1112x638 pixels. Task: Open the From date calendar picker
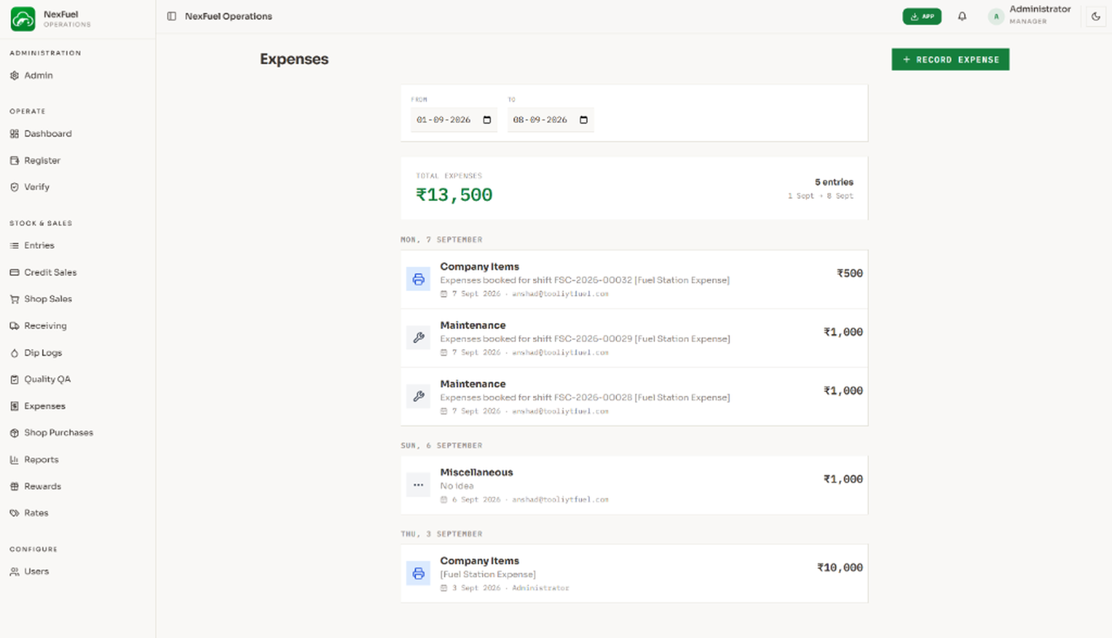click(x=487, y=120)
